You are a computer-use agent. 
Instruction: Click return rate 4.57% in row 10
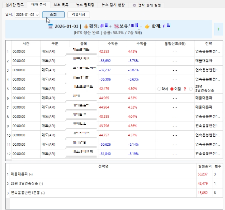pos(132,135)
